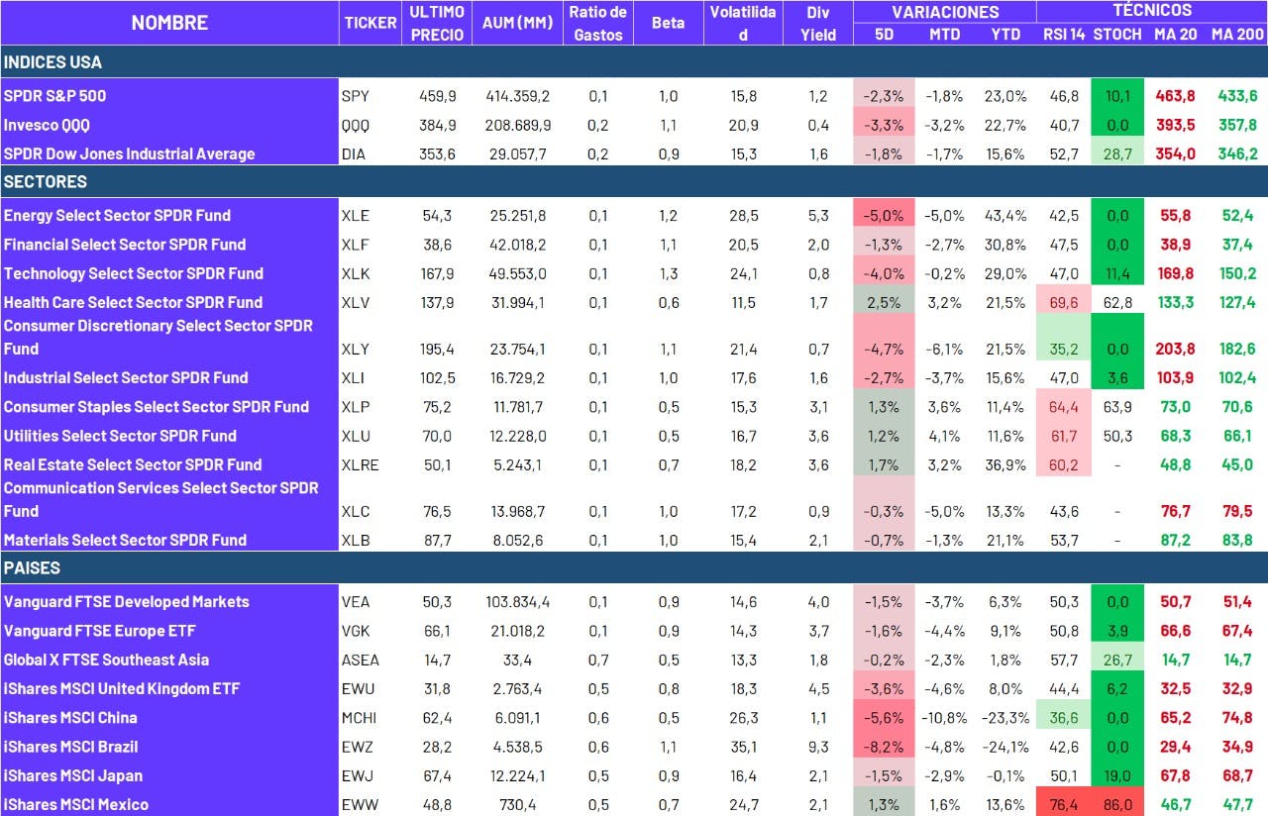This screenshot has width=1268, height=816.
Task: Click iShares MSCI United Kingdom ETF name
Action: [x=122, y=688]
